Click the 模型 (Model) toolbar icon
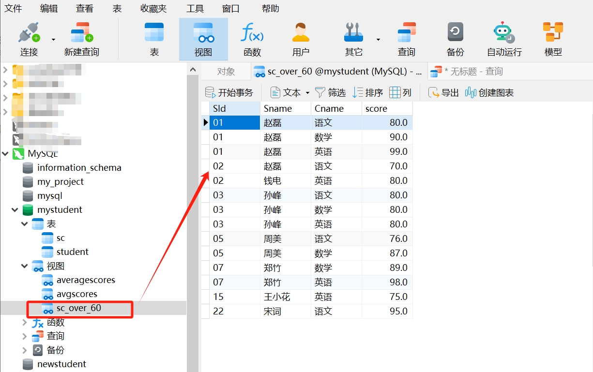The image size is (593, 372). 553,39
